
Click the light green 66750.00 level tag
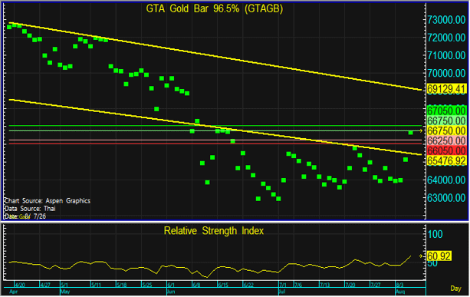tap(446, 121)
